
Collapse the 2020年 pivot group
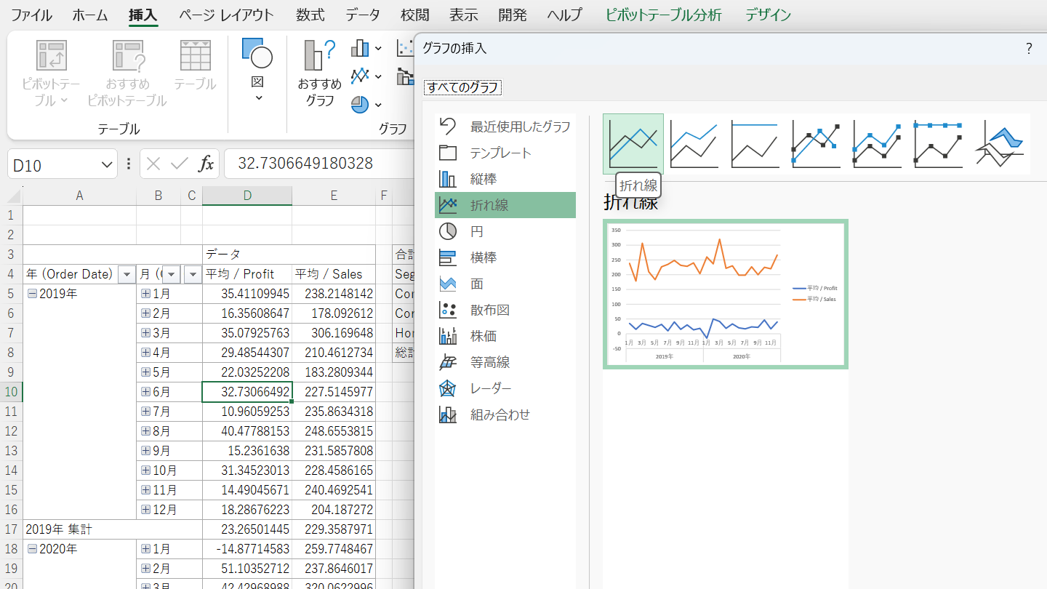pyautogui.click(x=32, y=549)
